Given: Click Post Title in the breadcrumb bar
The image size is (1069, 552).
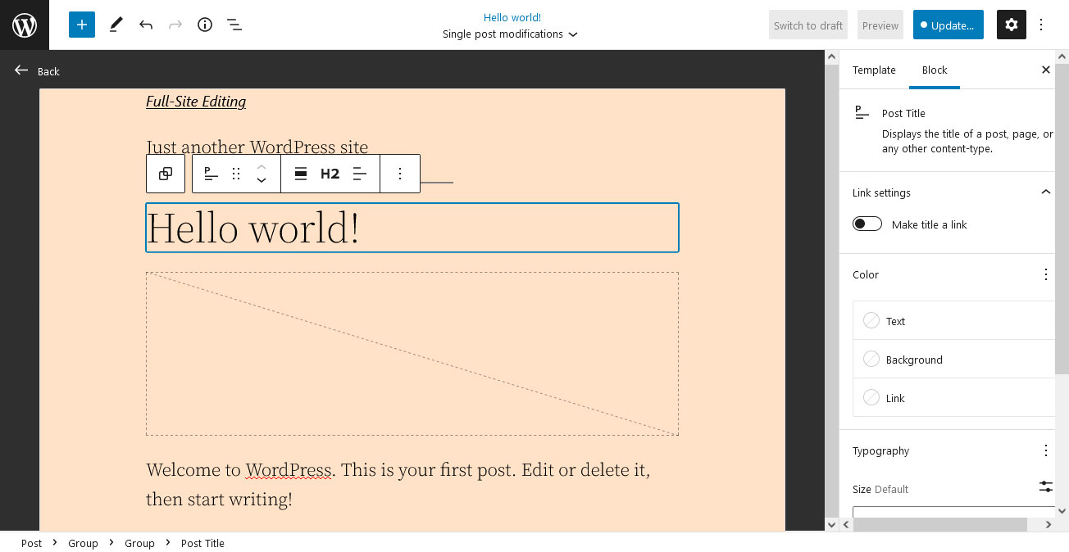Looking at the screenshot, I should tap(202, 543).
